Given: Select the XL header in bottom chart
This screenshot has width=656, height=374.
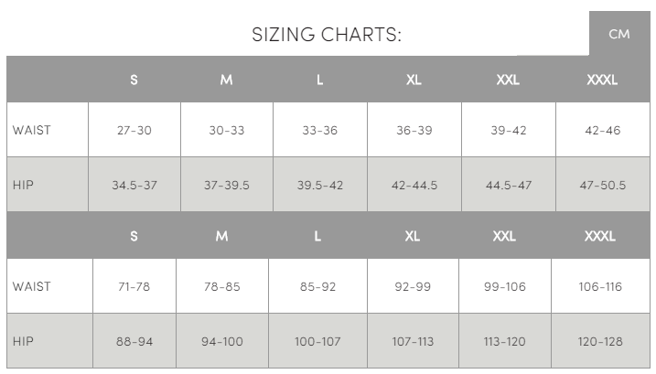Looking at the screenshot, I should coord(413,236).
